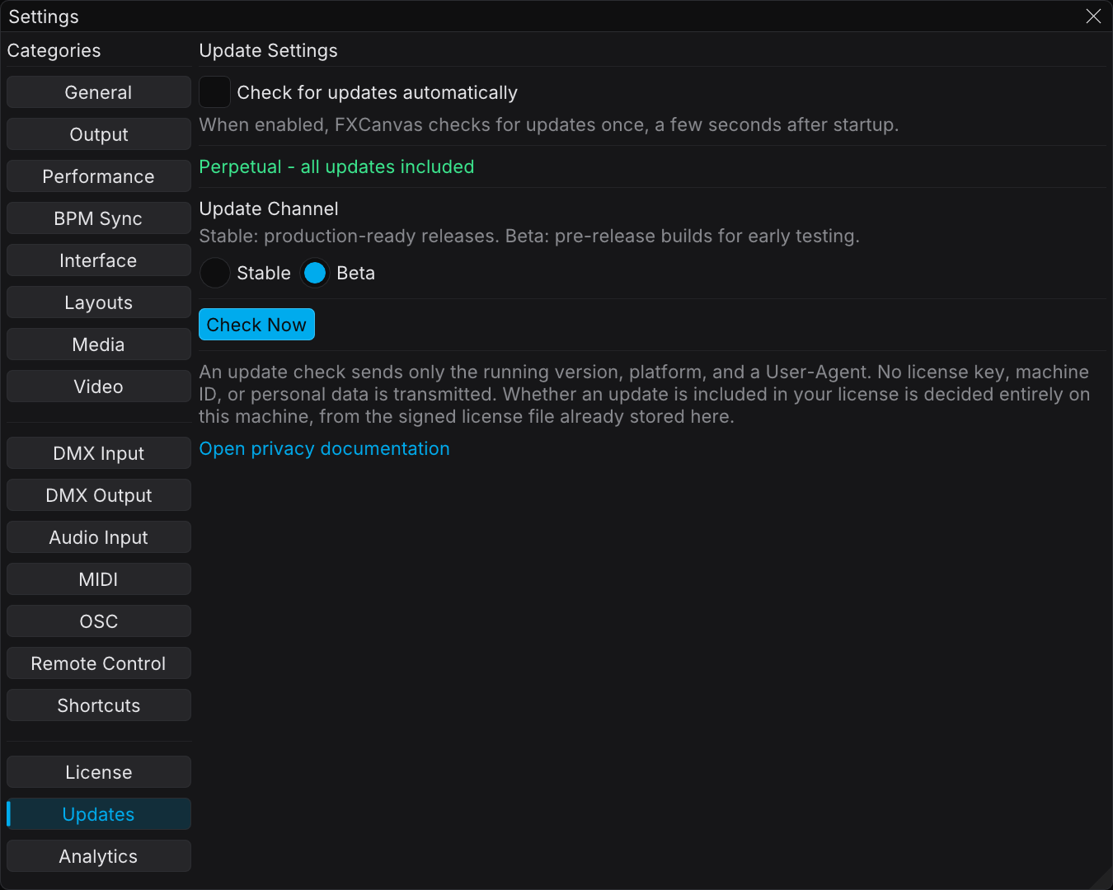
Task: Open the License category
Action: click(99, 772)
